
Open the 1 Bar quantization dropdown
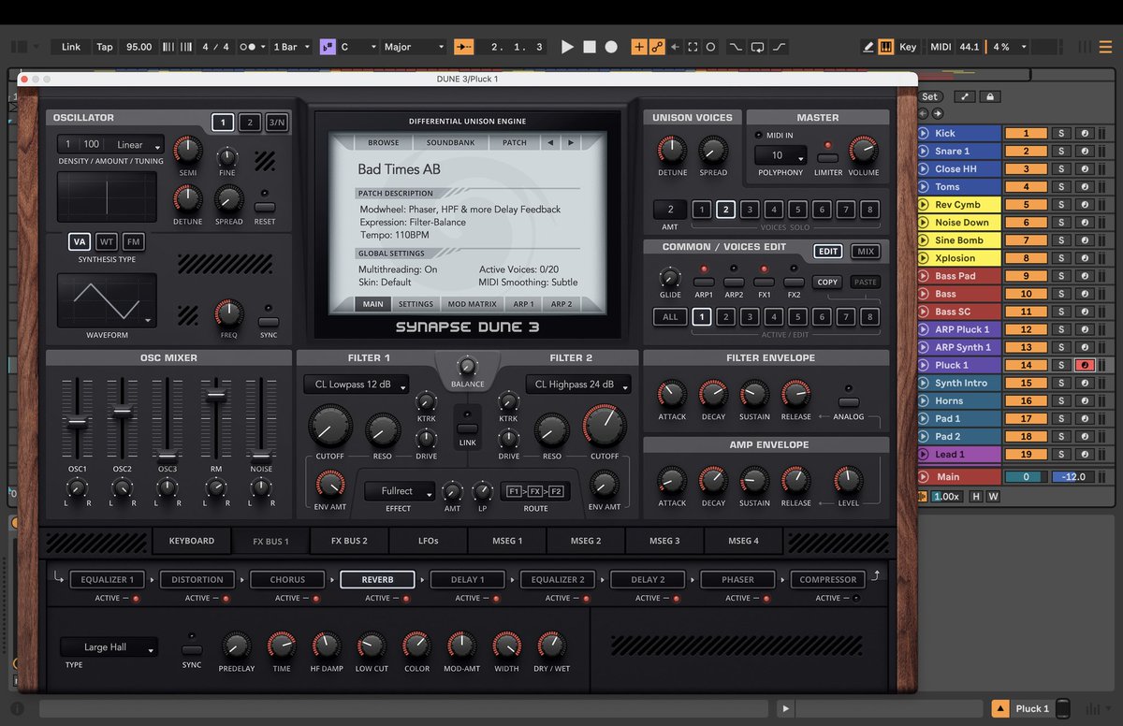point(291,47)
